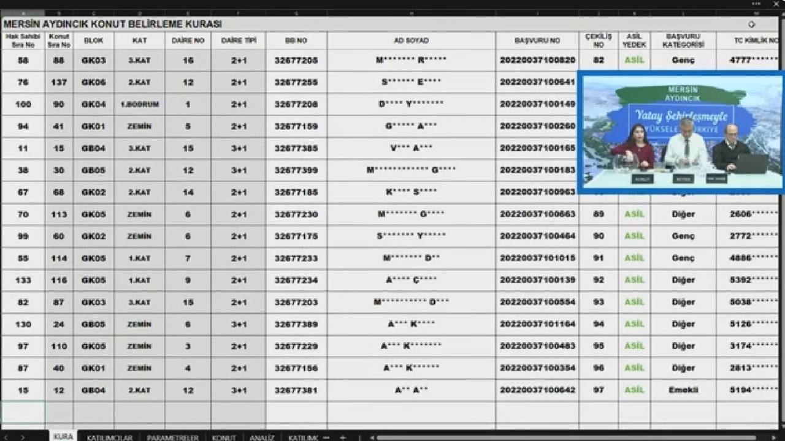Select Konut Sıra No cell 116
785x441 pixels.
59,281
